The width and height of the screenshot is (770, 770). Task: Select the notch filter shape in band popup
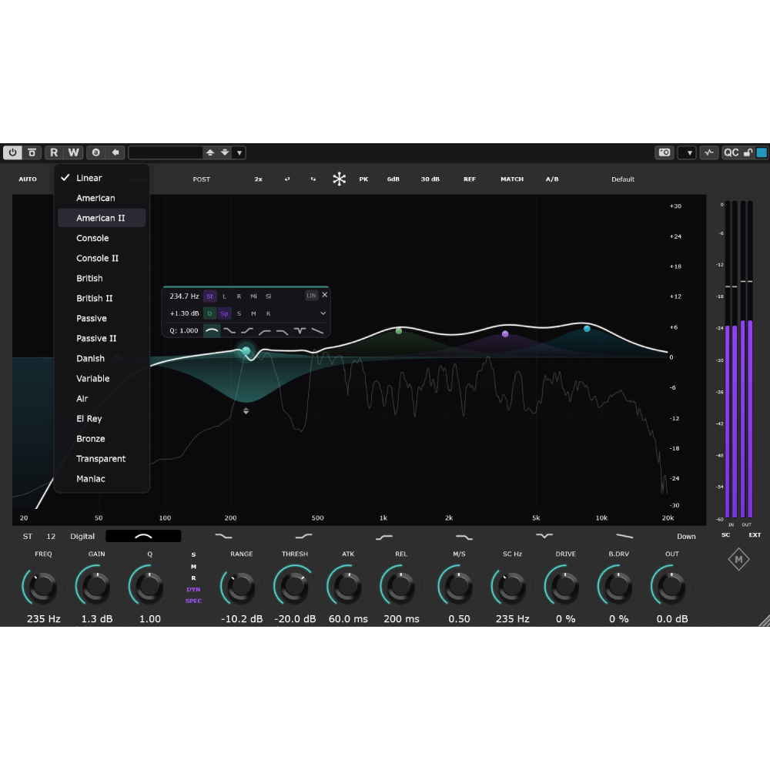pos(300,331)
